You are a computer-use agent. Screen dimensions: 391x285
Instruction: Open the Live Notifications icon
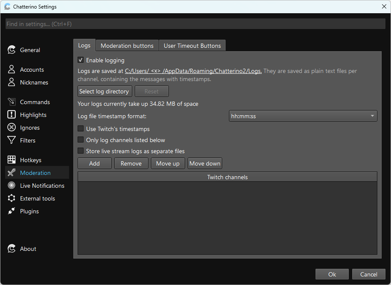(12, 186)
